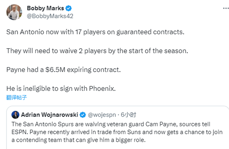
Task: Open Adrian Wojnarowski's name link
Action: click(x=50, y=115)
